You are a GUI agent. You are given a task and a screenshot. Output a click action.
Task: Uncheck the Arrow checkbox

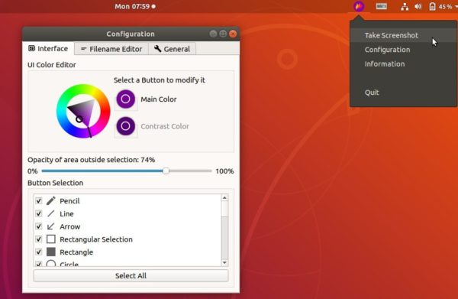(39, 226)
